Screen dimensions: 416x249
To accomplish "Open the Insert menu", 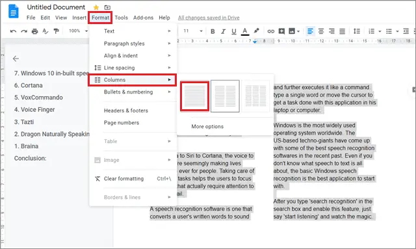I will pyautogui.click(x=79, y=18).
